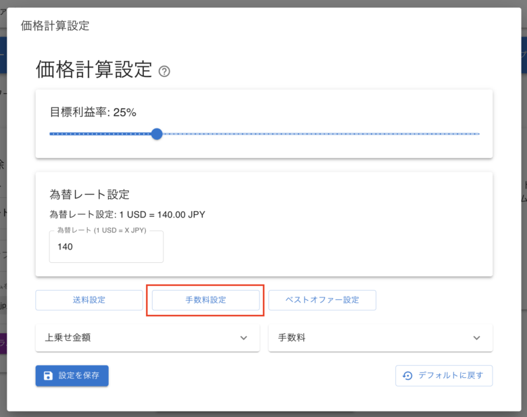Click the help question-mark icon beside the heading

click(164, 71)
